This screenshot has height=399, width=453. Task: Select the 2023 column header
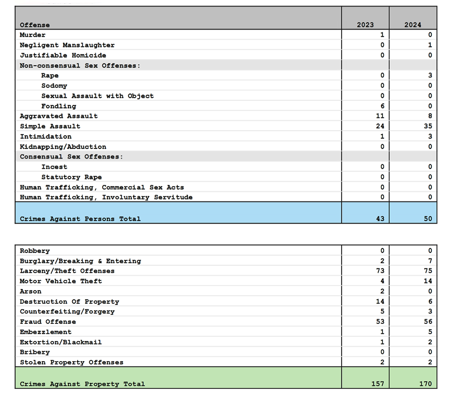point(365,25)
